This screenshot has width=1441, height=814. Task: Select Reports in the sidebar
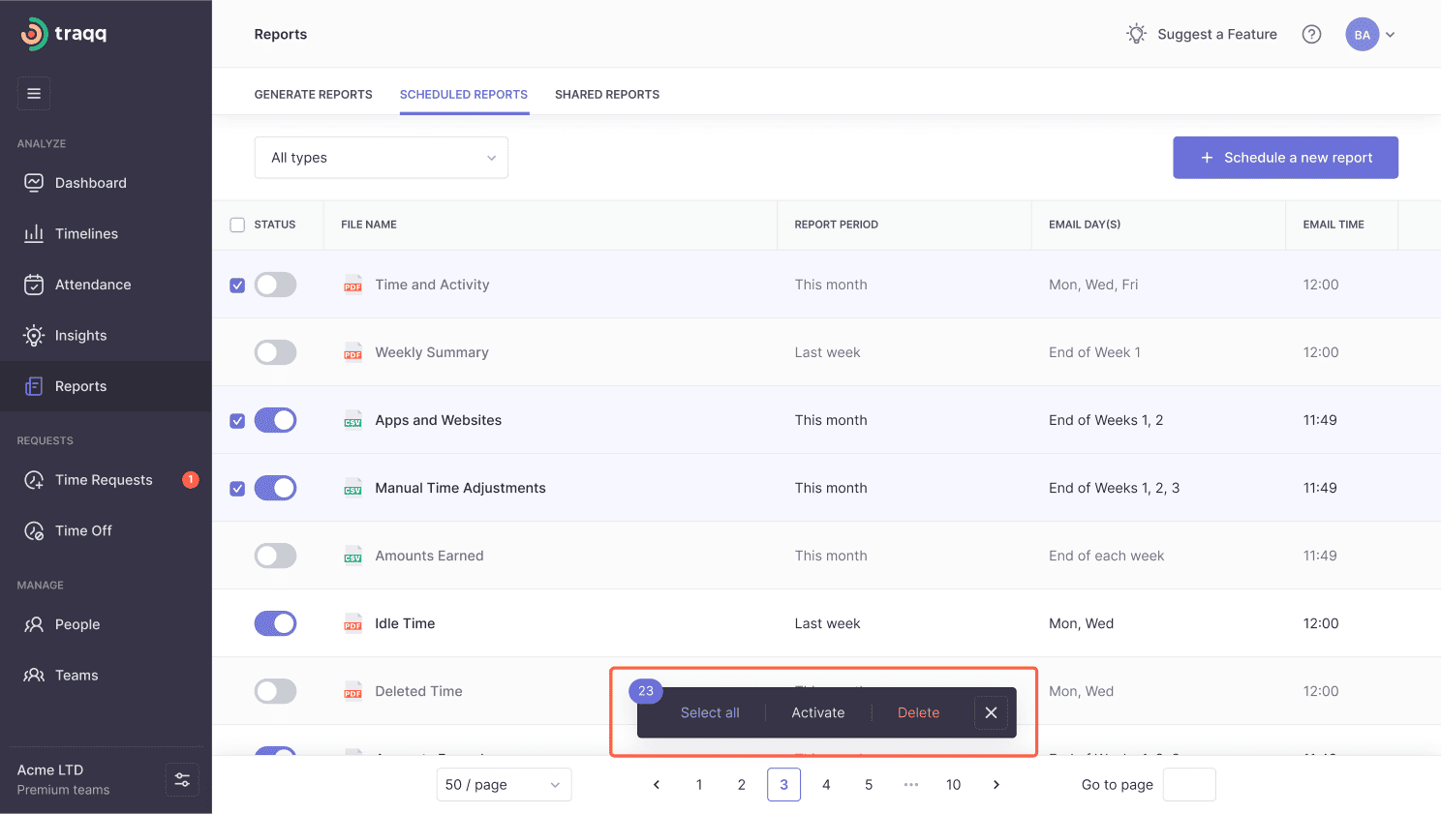click(106, 386)
